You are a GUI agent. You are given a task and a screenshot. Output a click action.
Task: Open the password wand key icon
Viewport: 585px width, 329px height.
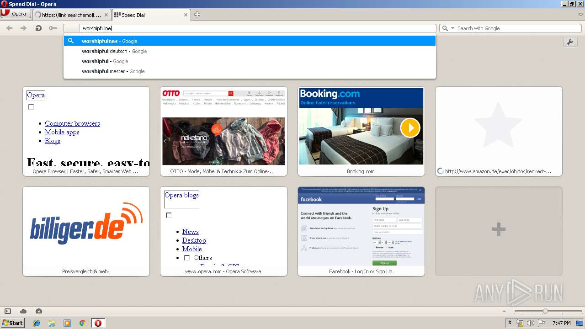(53, 28)
